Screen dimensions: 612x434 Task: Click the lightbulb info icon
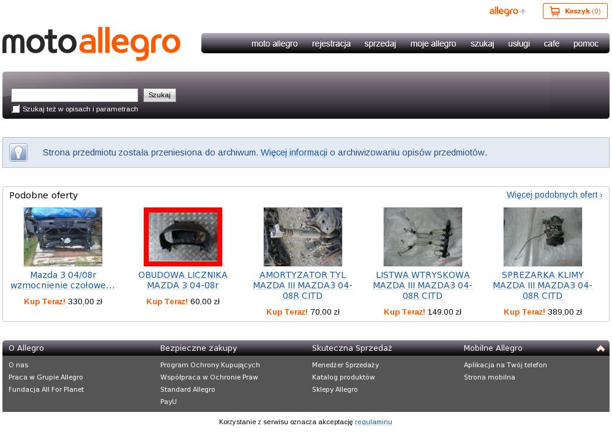coord(18,152)
